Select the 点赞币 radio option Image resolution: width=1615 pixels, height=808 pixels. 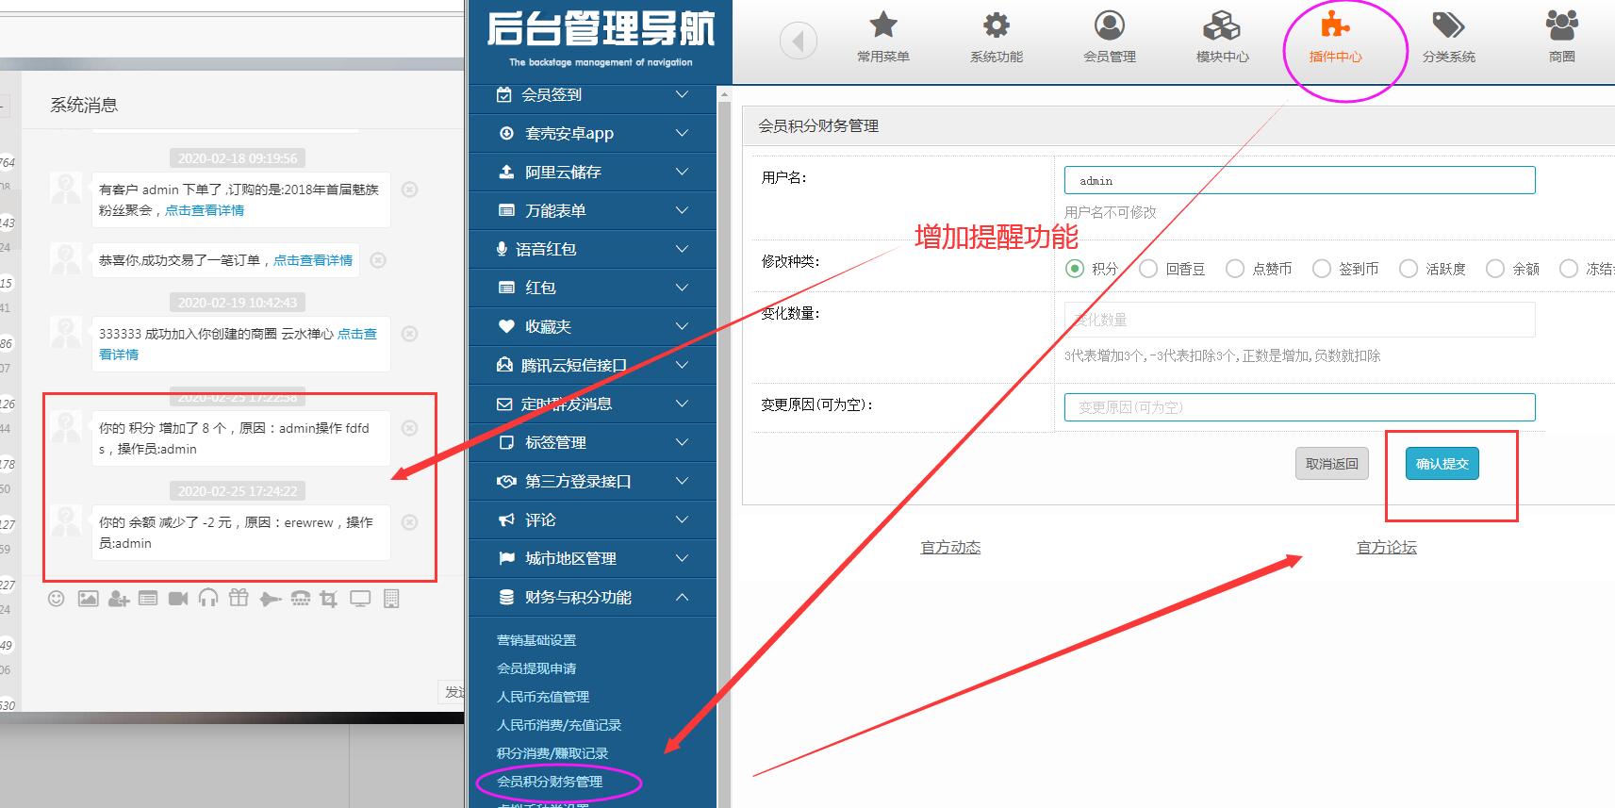[x=1235, y=269]
